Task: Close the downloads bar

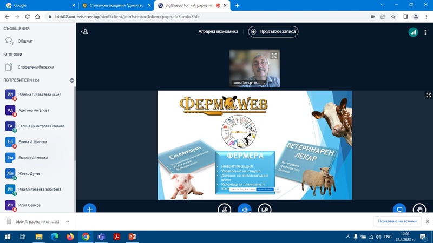Action: pyautogui.click(x=427, y=221)
